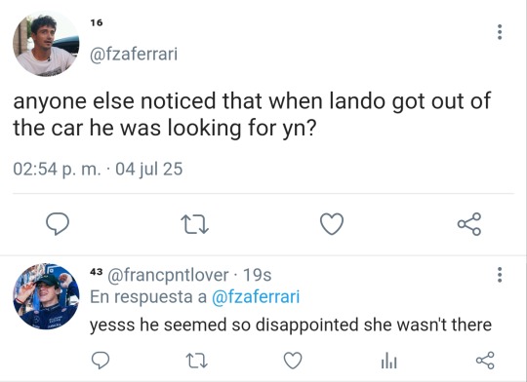Reply to the main tweet via comment icon
Screen dimensions: 527x382
58,223
